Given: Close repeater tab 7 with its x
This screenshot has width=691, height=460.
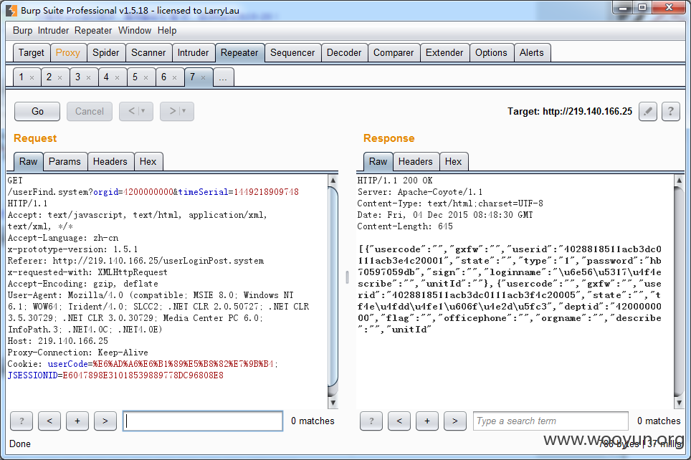Looking at the screenshot, I should 203,78.
